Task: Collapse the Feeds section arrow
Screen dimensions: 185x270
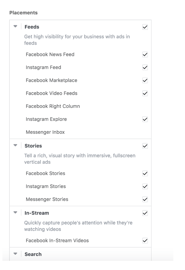Action: (x=15, y=27)
